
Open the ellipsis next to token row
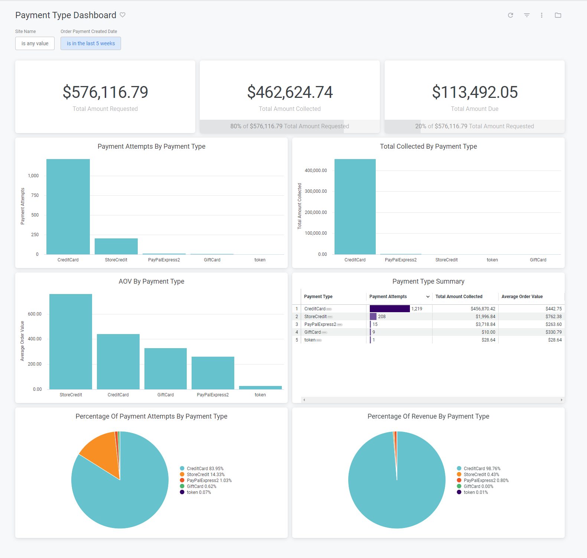(x=319, y=340)
